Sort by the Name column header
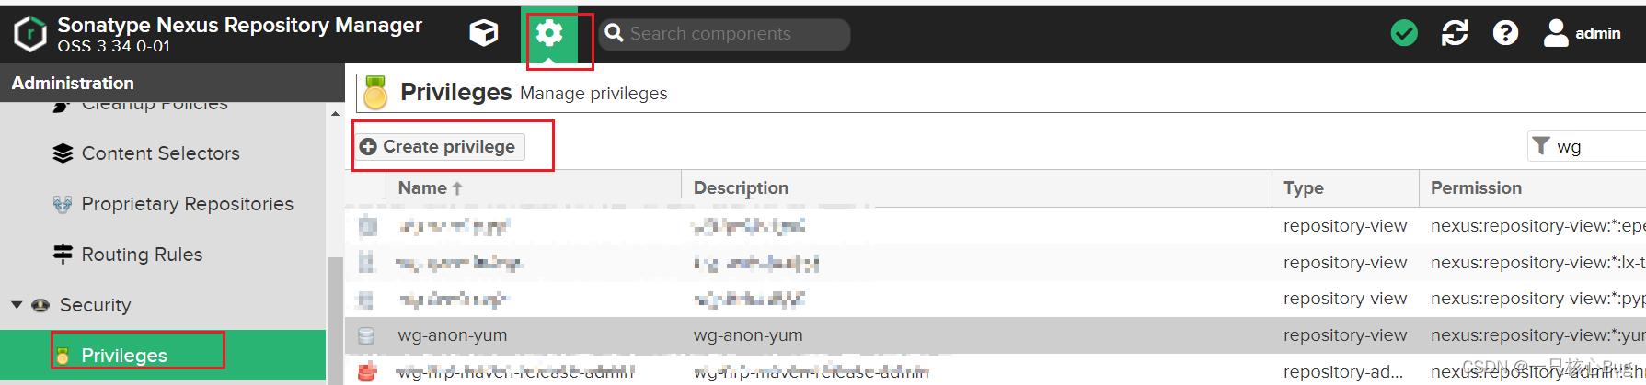The image size is (1646, 385). tap(423, 188)
